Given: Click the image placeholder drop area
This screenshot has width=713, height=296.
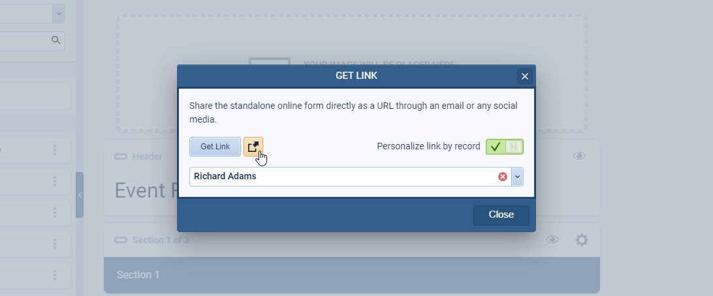Looking at the screenshot, I should tap(351, 39).
